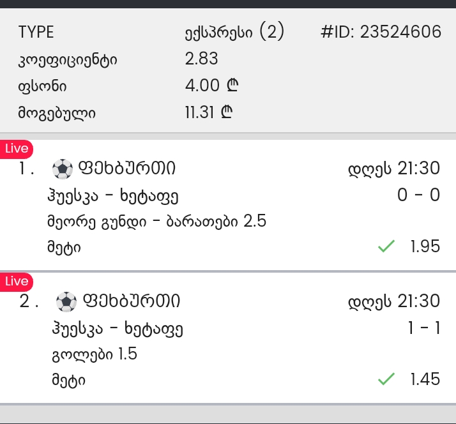Click the green checkmark next to 1.45
This screenshot has height=424, width=456.
tap(386, 379)
